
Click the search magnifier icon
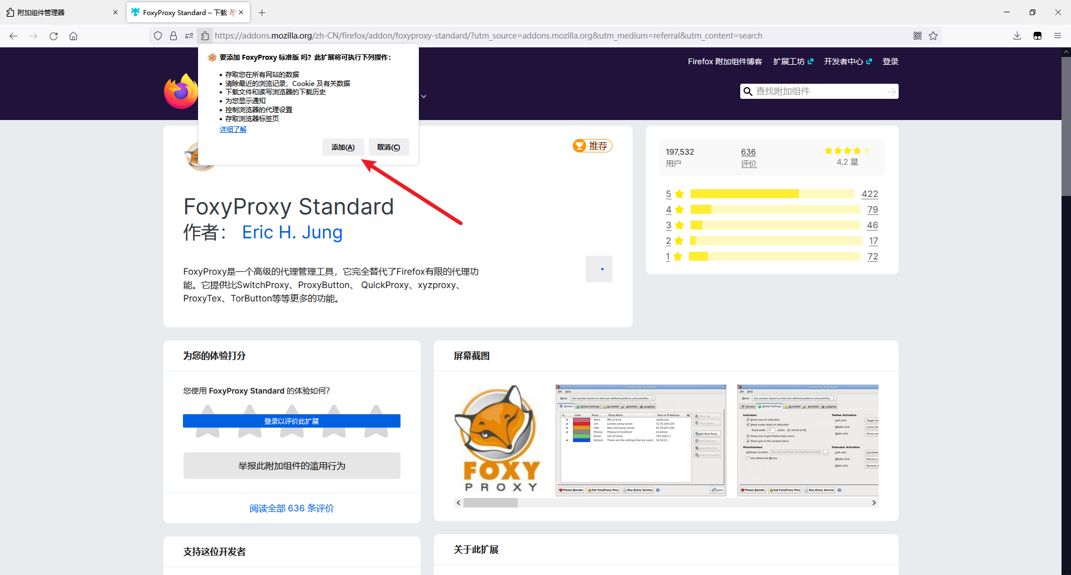(748, 92)
